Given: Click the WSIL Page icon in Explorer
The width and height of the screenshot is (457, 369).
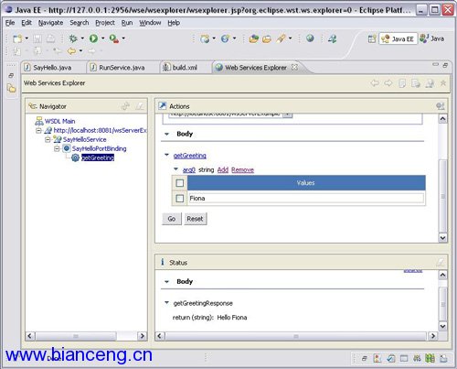Looking at the screenshot, I should (x=416, y=83).
